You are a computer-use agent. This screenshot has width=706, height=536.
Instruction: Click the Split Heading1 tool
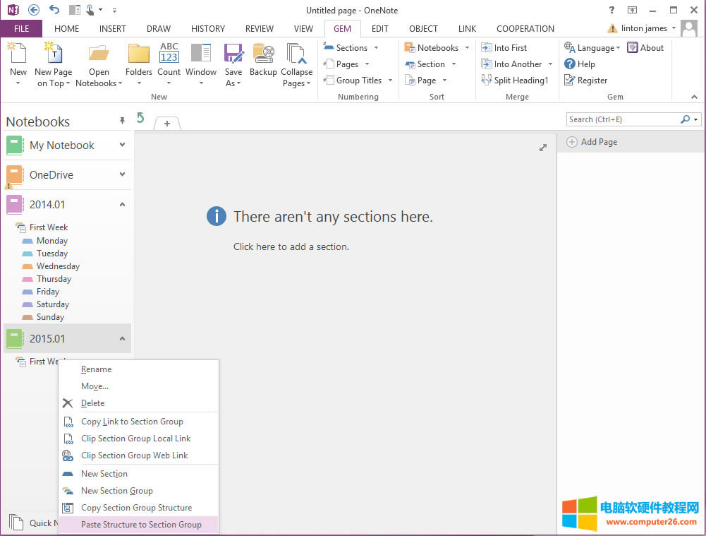click(514, 80)
